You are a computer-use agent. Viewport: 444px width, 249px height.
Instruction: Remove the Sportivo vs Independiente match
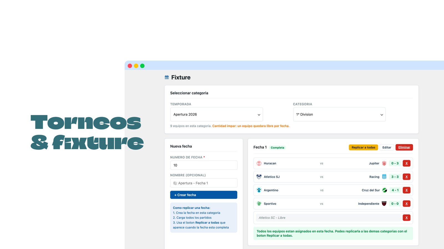coord(407,204)
